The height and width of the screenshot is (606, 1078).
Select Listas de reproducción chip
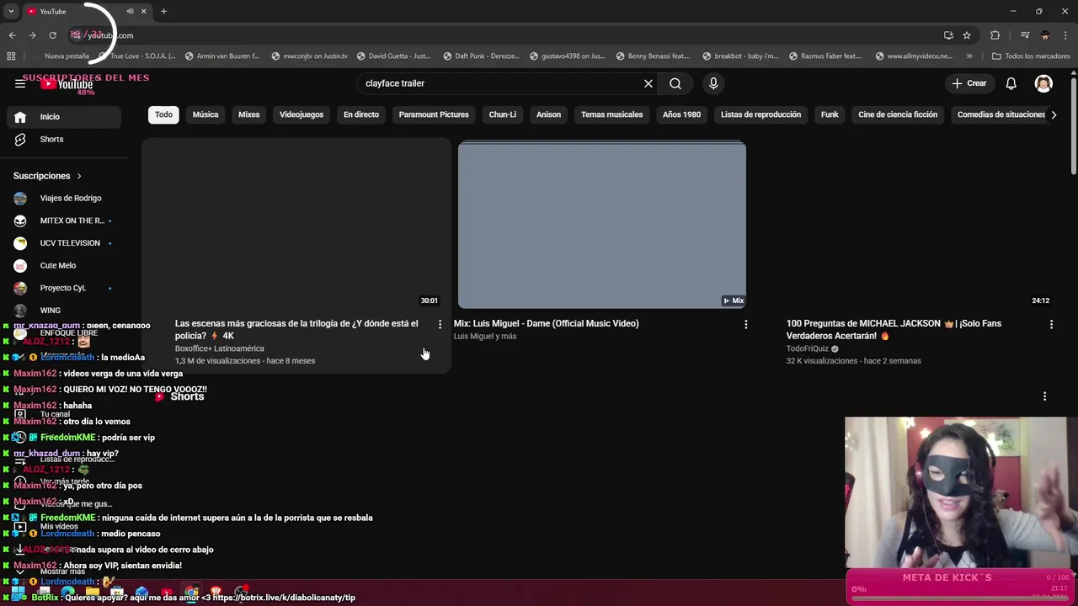coord(760,114)
